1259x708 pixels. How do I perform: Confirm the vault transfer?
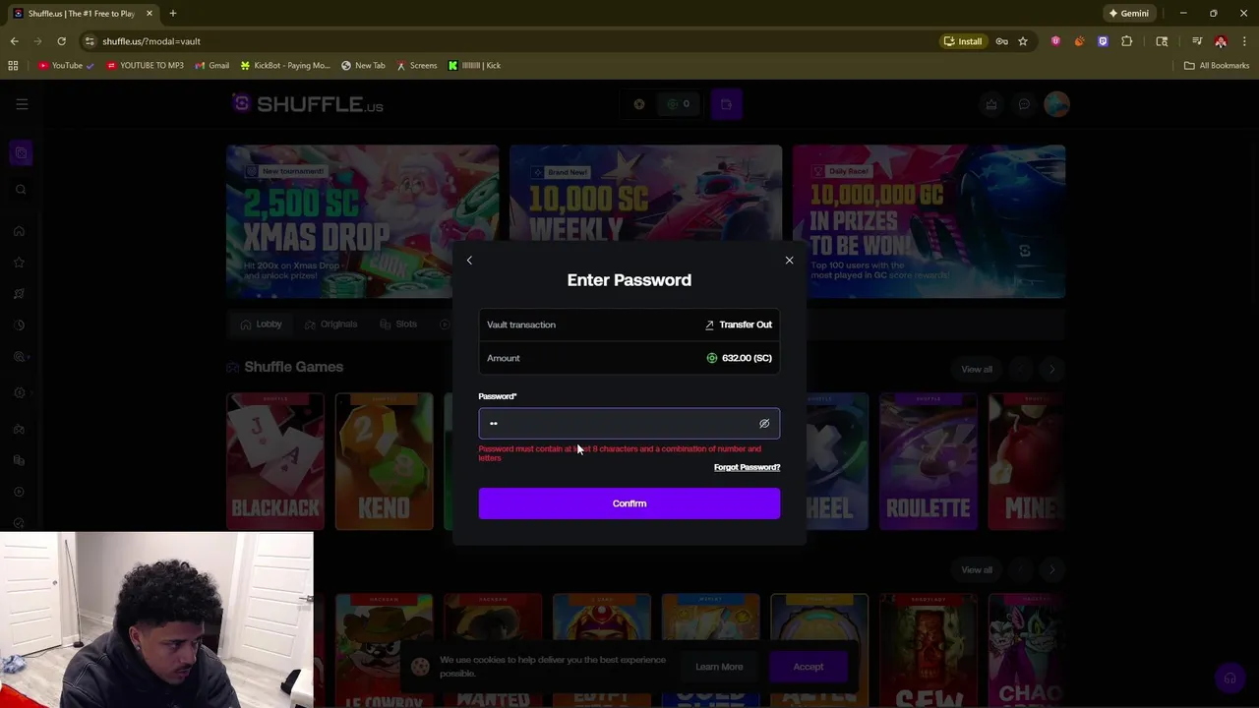pyautogui.click(x=629, y=503)
